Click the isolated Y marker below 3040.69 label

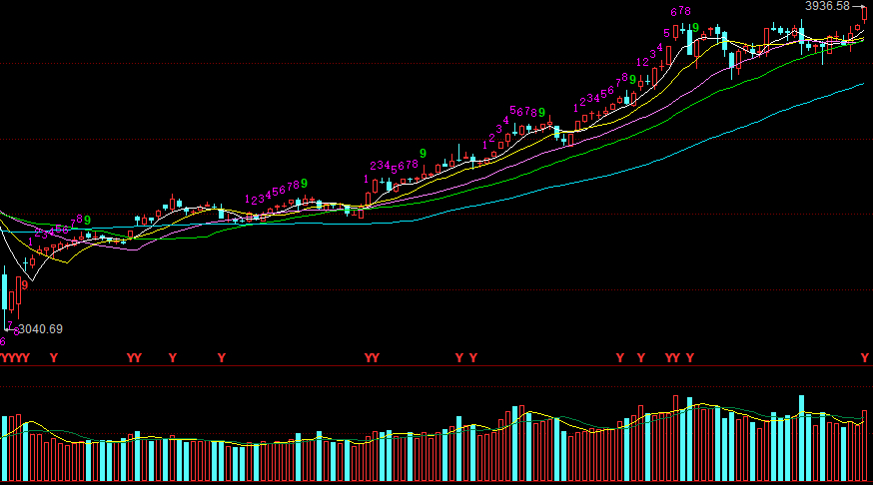click(x=54, y=357)
